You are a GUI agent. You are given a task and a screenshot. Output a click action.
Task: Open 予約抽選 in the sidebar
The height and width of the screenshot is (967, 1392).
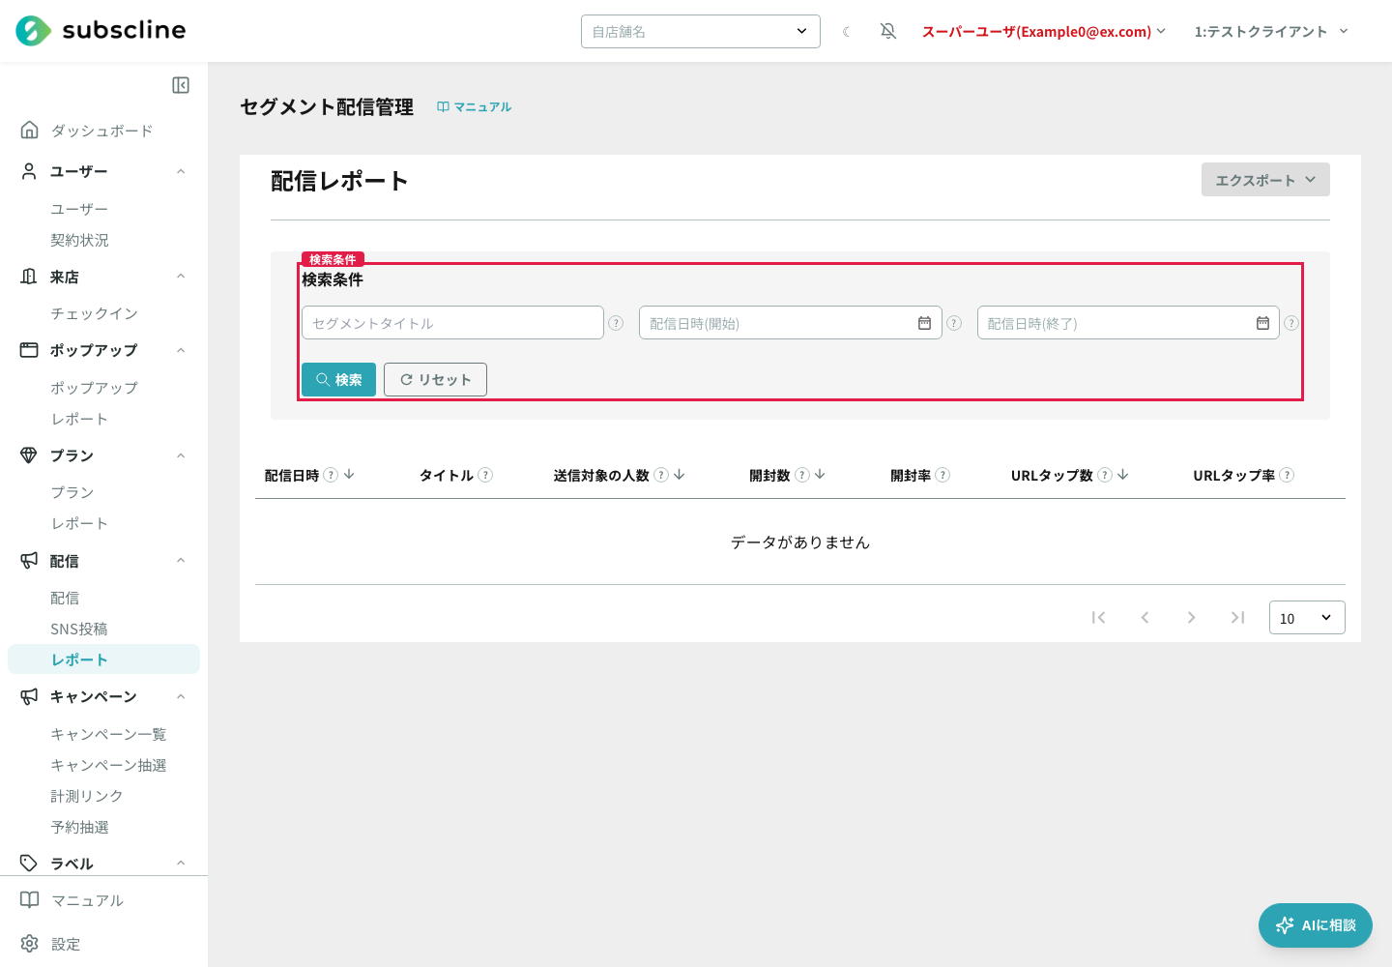(x=79, y=827)
